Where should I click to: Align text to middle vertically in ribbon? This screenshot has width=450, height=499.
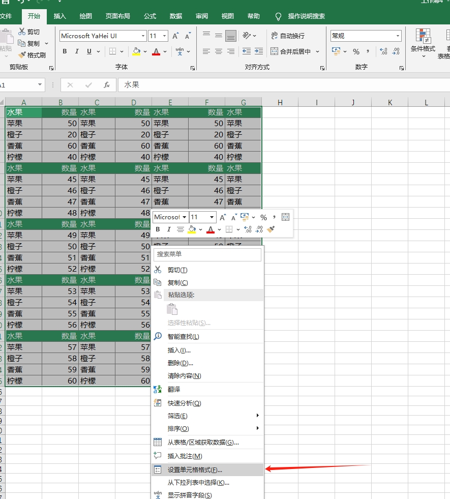point(219,35)
